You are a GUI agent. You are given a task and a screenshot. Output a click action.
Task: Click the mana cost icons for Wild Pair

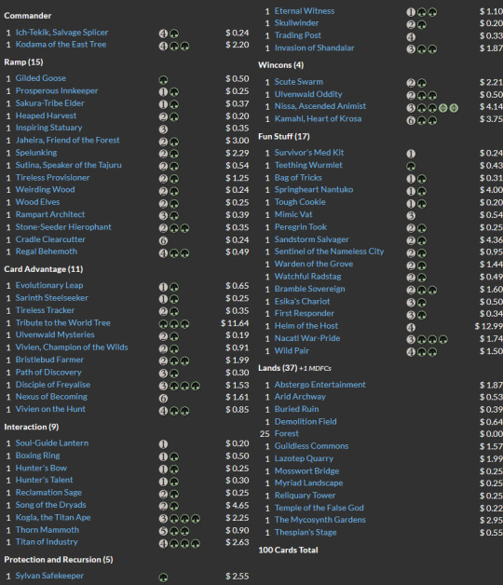422,352
